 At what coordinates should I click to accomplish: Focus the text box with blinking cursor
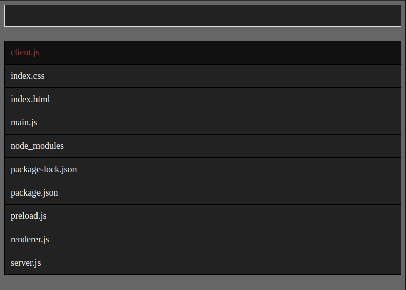pyautogui.click(x=203, y=16)
